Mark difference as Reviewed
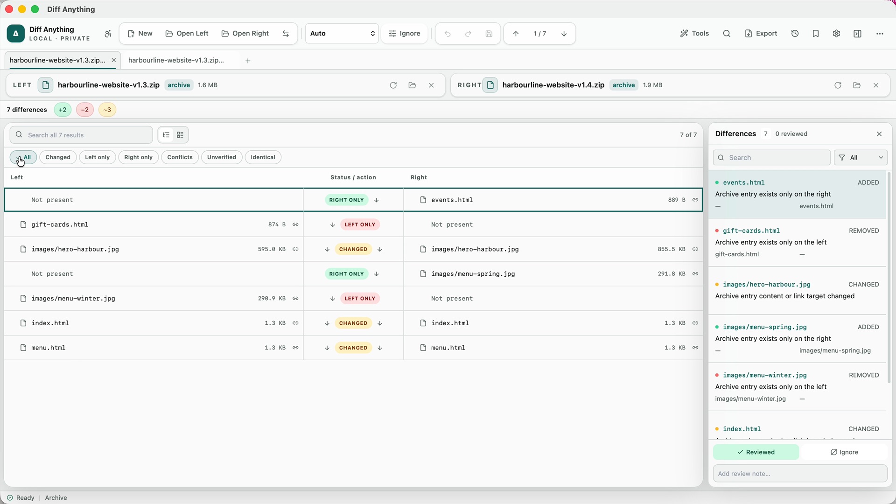This screenshot has width=896, height=504. pos(756,452)
